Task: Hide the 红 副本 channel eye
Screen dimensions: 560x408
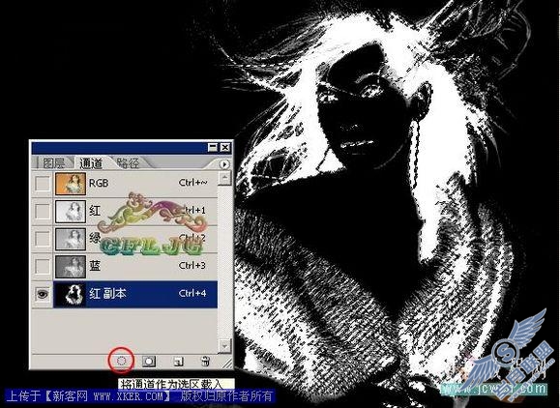Action: 43,294
